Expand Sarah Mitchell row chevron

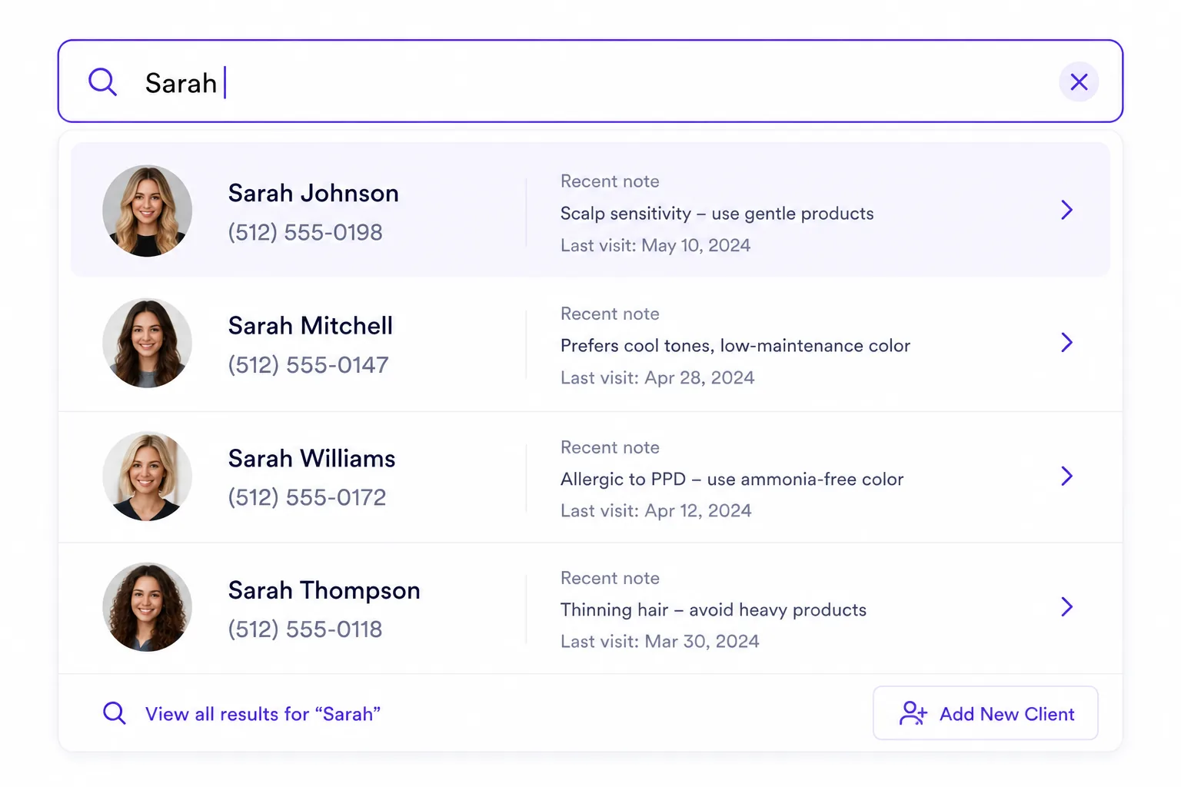[x=1066, y=342]
